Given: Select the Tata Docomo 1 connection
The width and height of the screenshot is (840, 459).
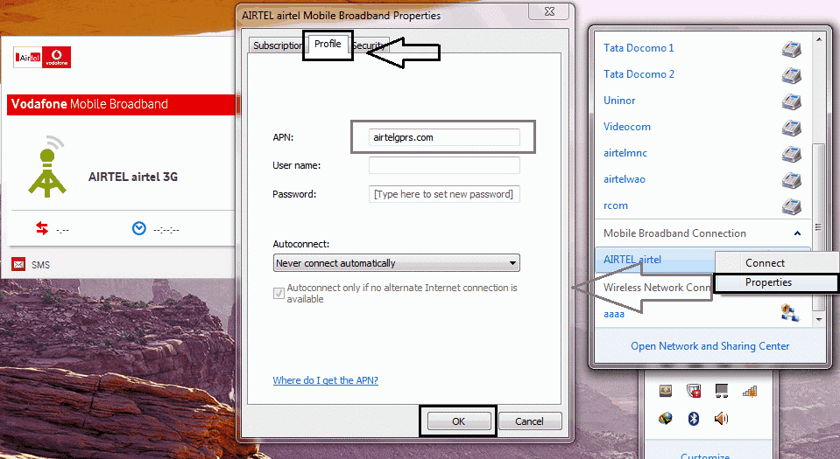Looking at the screenshot, I should click(x=639, y=48).
